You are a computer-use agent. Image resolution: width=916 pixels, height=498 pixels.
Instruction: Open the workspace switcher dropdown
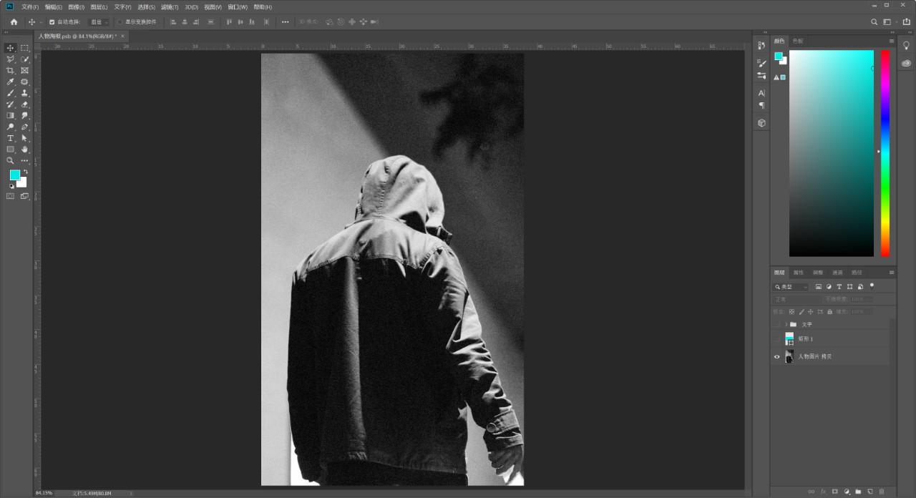(890, 22)
